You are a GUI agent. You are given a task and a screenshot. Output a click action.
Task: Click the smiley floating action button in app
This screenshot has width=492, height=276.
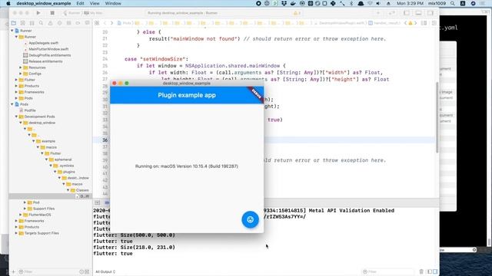pos(250,220)
